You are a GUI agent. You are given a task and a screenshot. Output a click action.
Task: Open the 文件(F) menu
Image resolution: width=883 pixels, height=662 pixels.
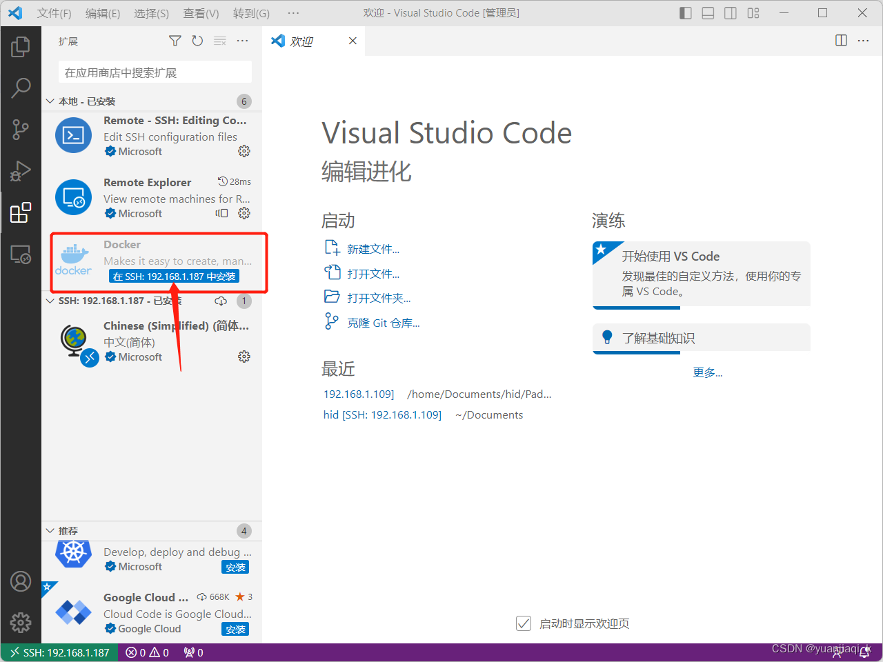(54, 13)
